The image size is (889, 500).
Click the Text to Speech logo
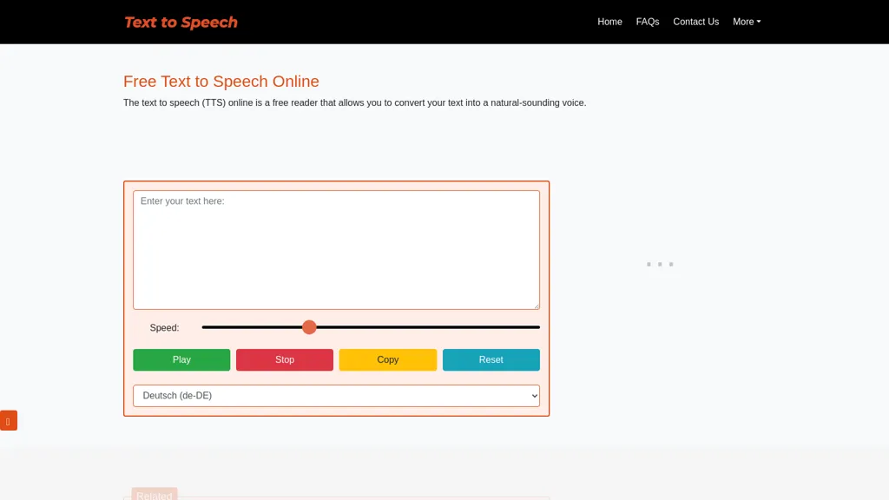181,22
